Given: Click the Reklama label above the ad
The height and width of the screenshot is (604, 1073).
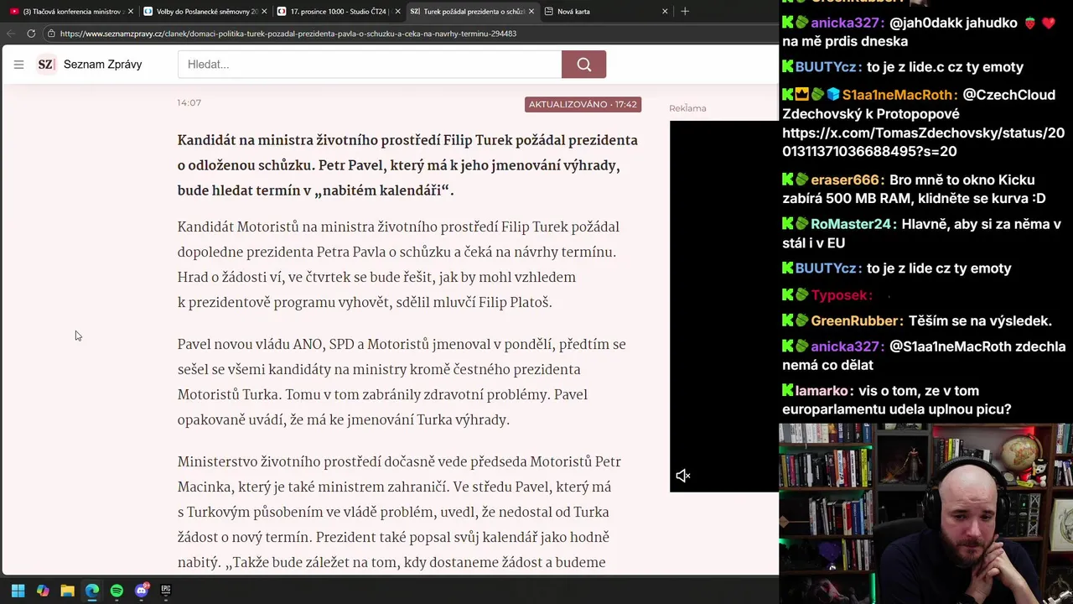Looking at the screenshot, I should click(687, 108).
